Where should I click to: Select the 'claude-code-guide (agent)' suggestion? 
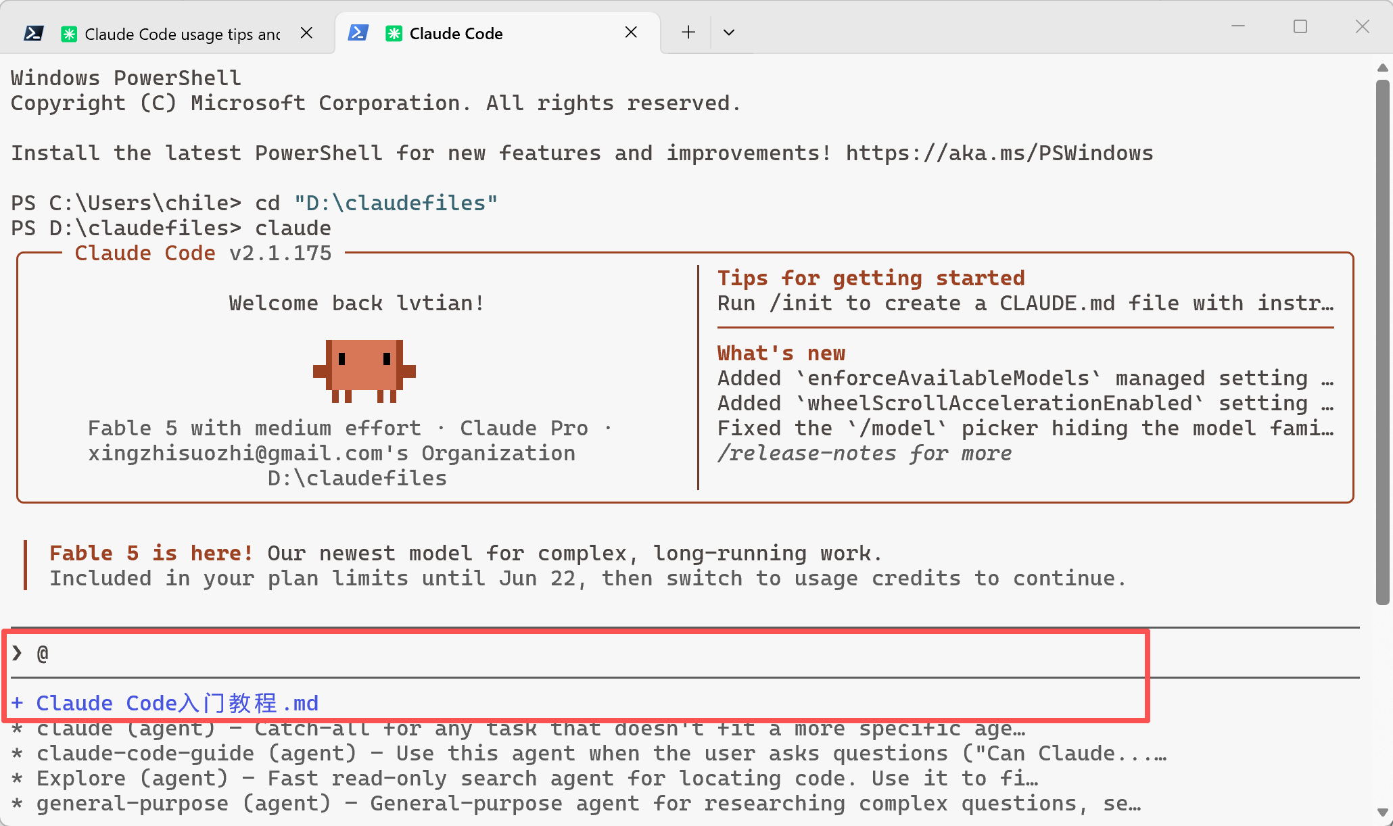coord(589,754)
